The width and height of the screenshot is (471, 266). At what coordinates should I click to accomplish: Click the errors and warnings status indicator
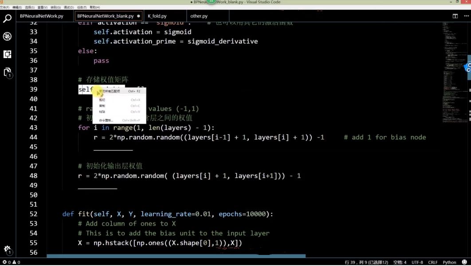[x=11, y=262]
